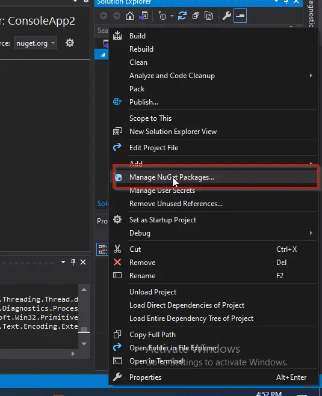This screenshot has width=322, height=396.
Task: Choose Copy Full Path
Action: (214, 335)
